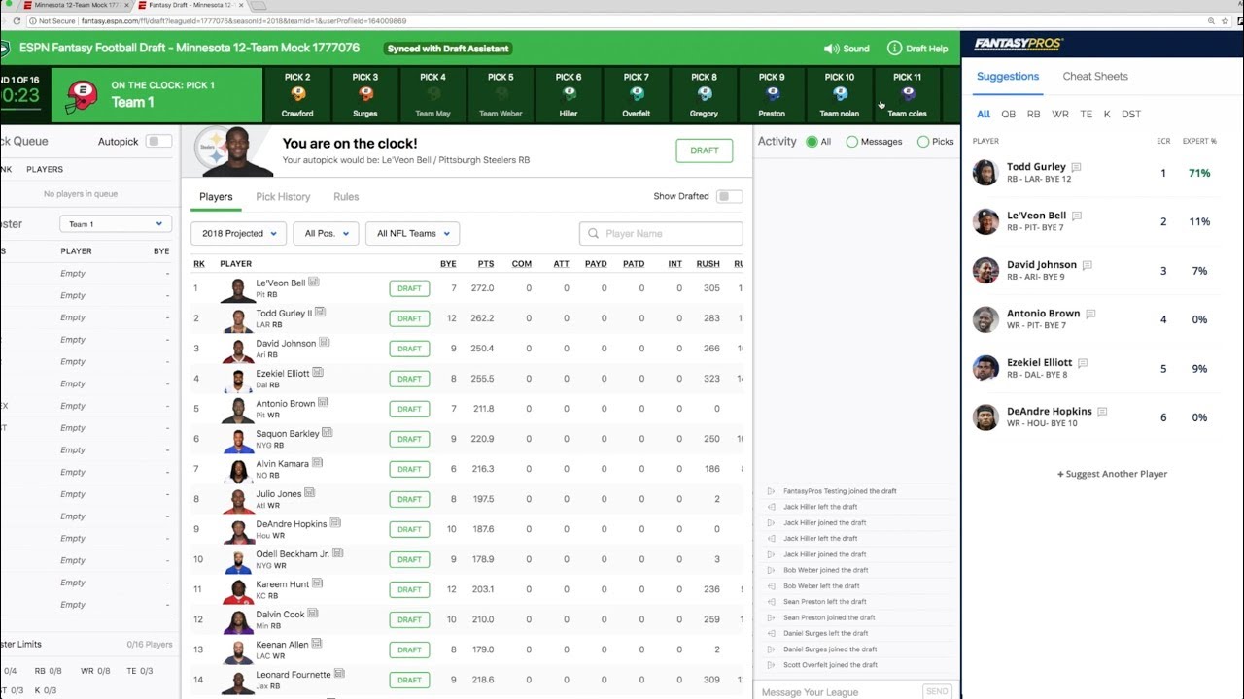Switch to the Rules tab
Screen dimensions: 1244x699
tap(346, 197)
